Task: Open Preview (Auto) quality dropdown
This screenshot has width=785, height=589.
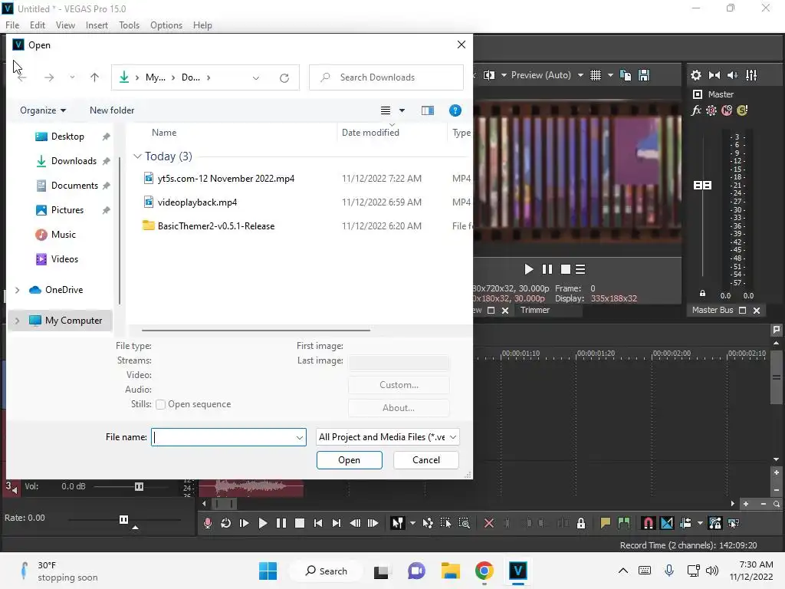Action: pos(580,75)
